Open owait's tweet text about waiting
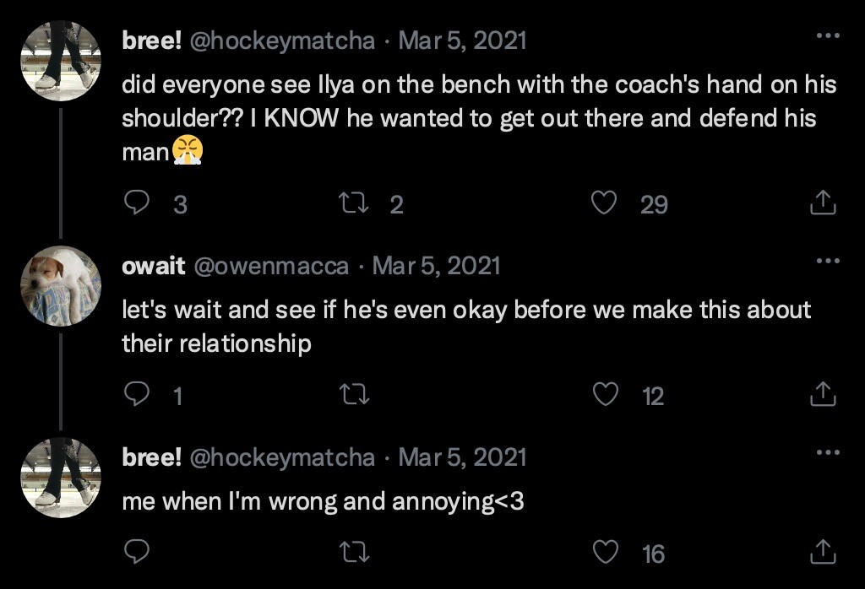This screenshot has width=865, height=589. pos(466,327)
